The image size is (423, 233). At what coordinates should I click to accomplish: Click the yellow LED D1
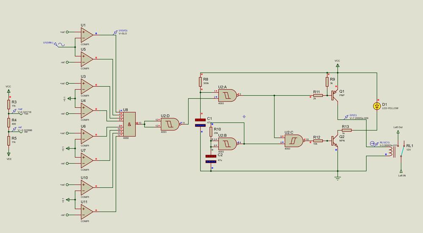click(376, 105)
